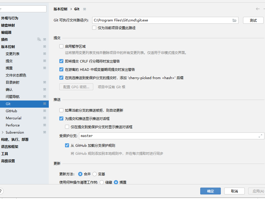Open 语言和框架 settings category

click(x=10, y=146)
